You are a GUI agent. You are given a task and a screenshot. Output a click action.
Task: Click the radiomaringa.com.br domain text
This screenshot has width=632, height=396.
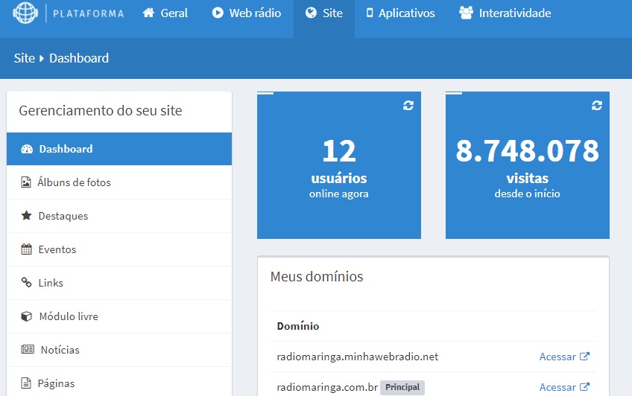click(327, 387)
